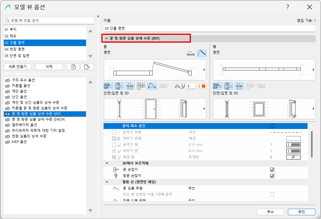Click the door handle icon in 문 손잡이 row
Viewport: 321px width, 219px height.
pyautogui.click(x=116, y=169)
